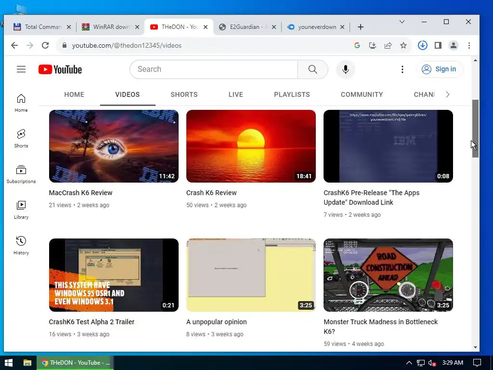Click Chrome THeDON taskbar button

tap(75, 363)
